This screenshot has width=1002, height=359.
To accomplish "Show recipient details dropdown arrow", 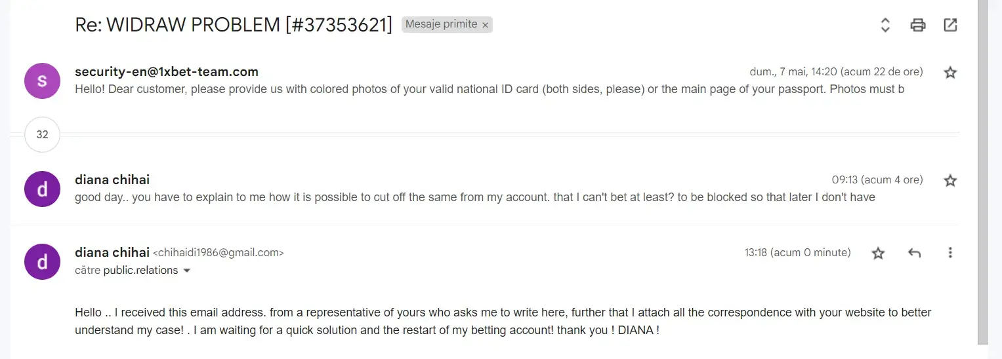I will pyautogui.click(x=187, y=271).
